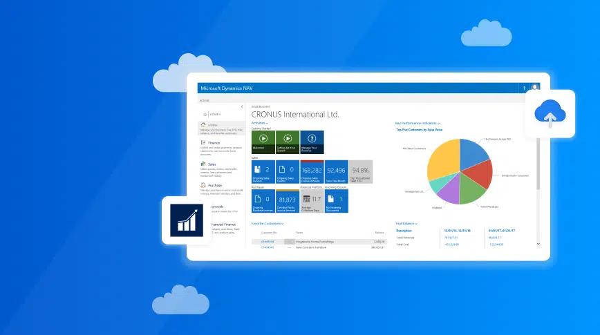The width and height of the screenshot is (600, 335).
Task: Play the Setting Up Your System tile
Action: pos(288,142)
